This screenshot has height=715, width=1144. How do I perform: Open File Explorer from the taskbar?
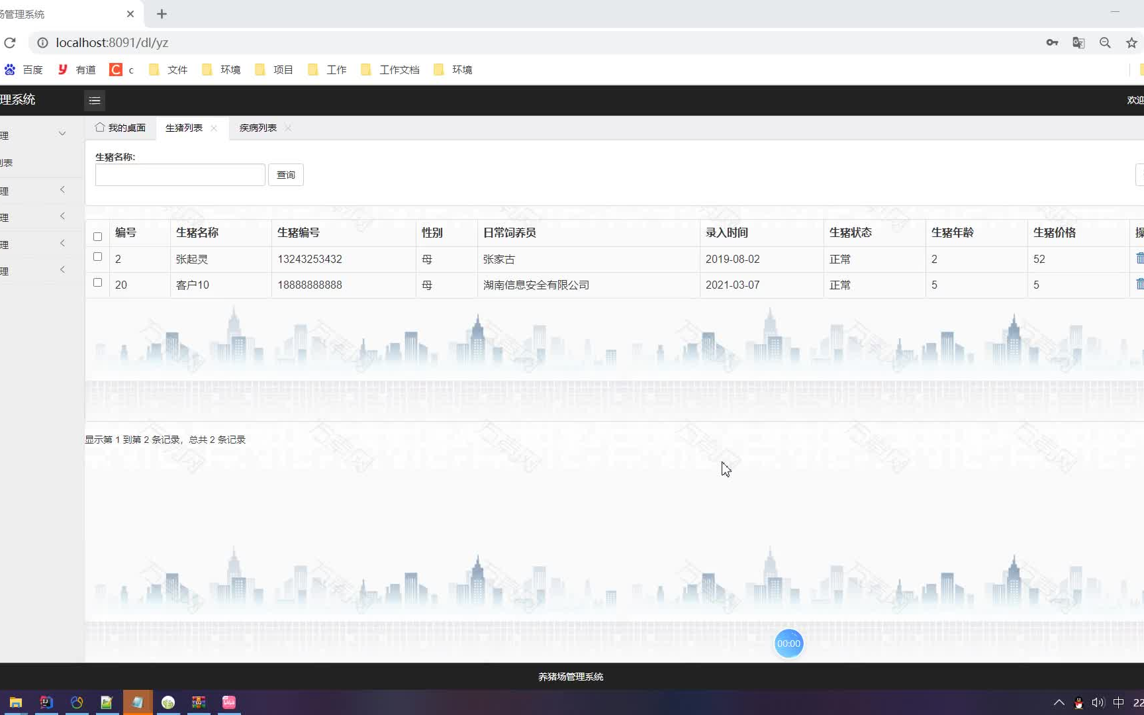pos(16,702)
